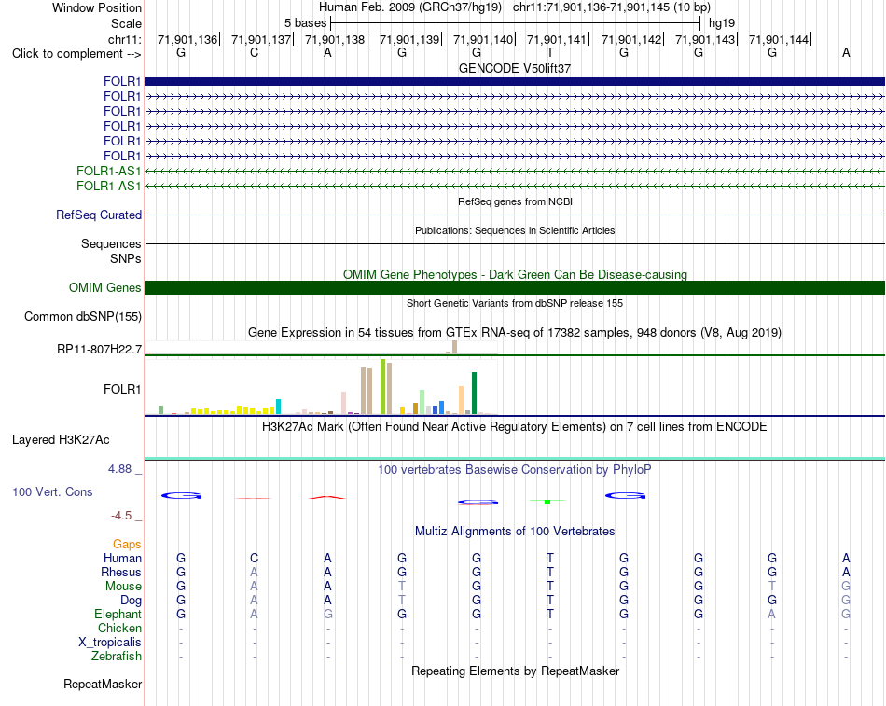Click the SNPs label under Sequences
This screenshot has width=886, height=706.
tap(126, 258)
